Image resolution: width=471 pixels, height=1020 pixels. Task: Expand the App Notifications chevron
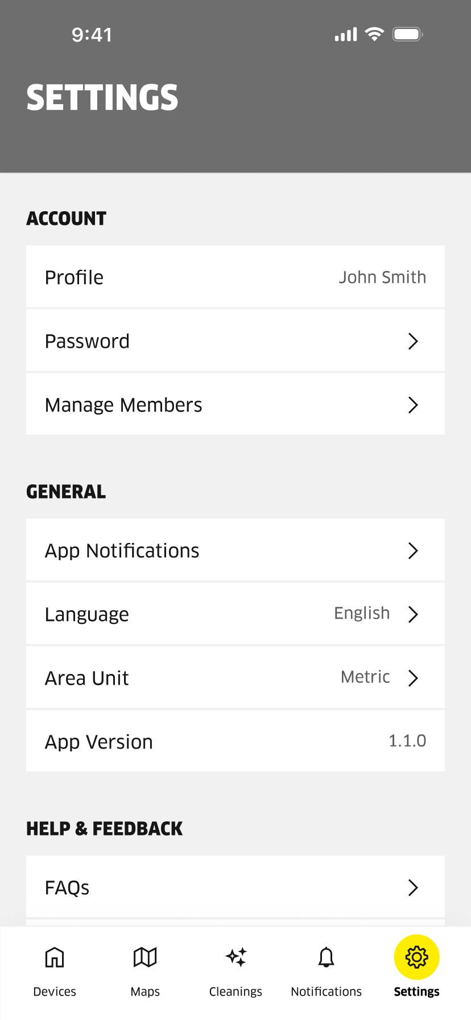pyautogui.click(x=414, y=551)
